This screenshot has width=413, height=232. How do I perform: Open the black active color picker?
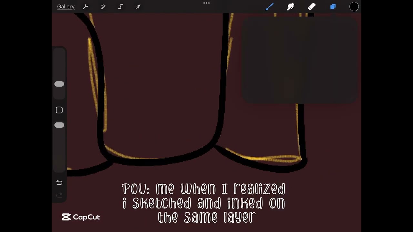click(354, 7)
